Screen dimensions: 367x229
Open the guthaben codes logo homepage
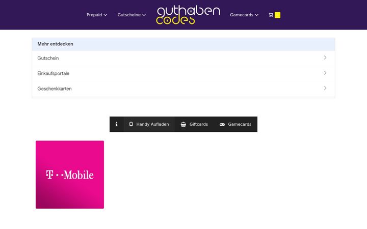189,15
